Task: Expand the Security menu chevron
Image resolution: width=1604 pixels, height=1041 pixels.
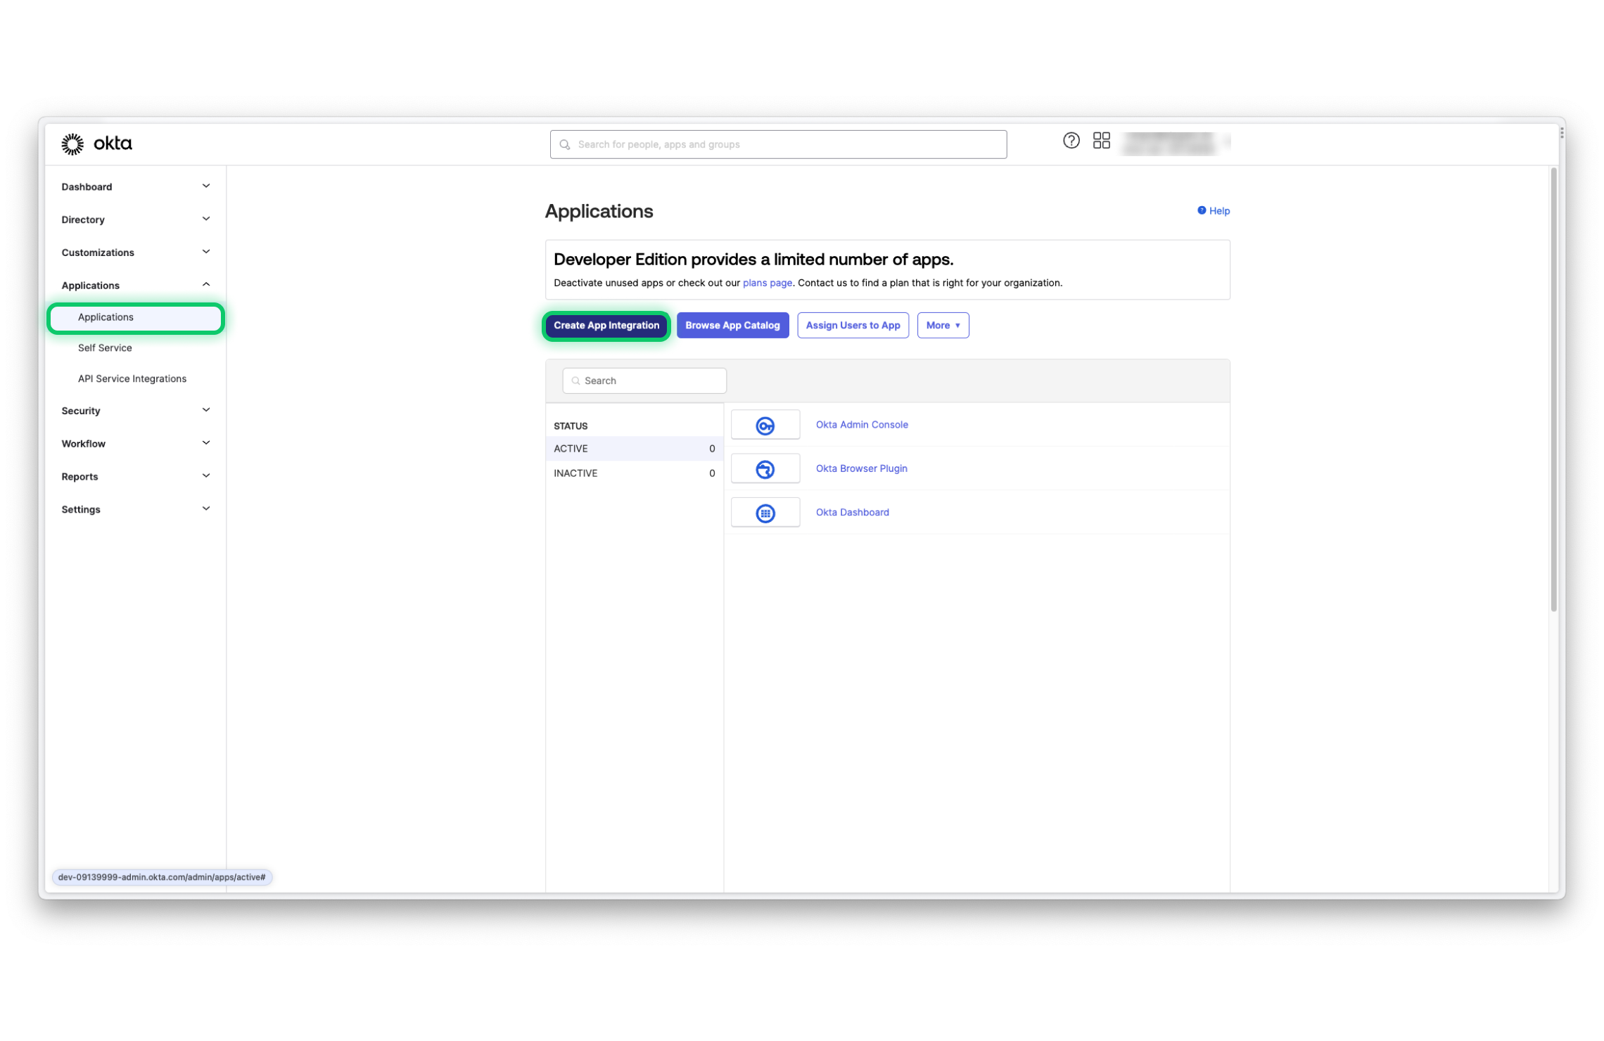Action: tap(206, 410)
